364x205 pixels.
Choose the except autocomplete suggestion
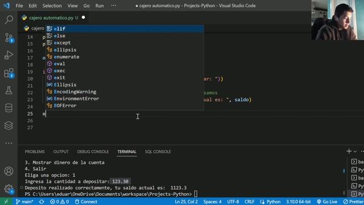125,43
